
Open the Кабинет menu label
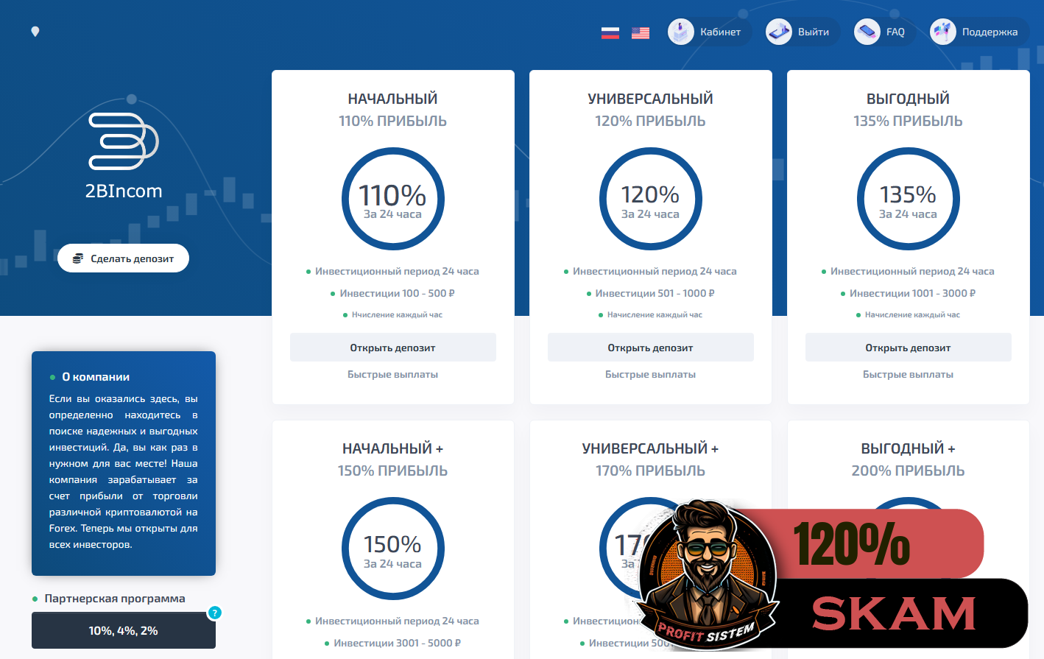720,32
